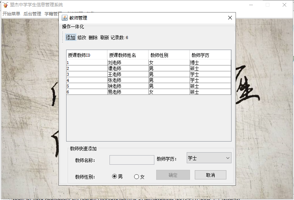294x200 pixels.
Task: Click the 硕士 cell in 谭老师 row
Action: coord(210,68)
